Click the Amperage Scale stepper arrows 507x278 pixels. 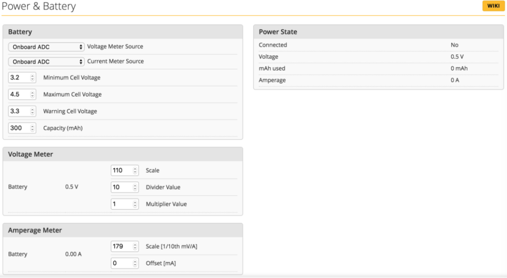pos(135,246)
